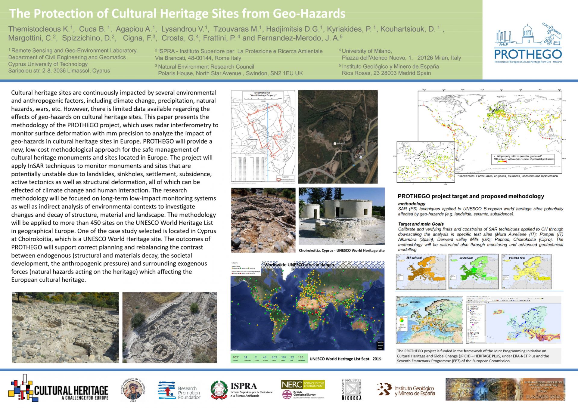Click the Cultural Heritage Challenge for Europe logo
This screenshot has height=408, width=578.
[58, 388]
